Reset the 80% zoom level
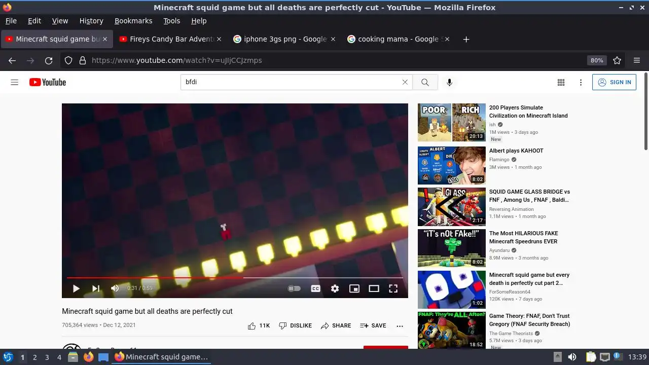 (x=597, y=60)
